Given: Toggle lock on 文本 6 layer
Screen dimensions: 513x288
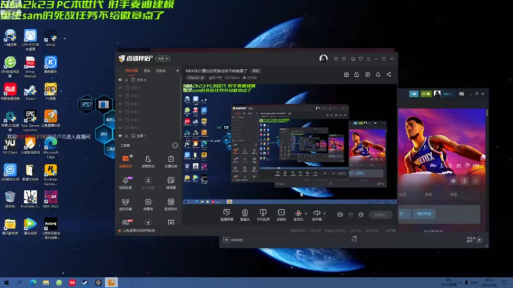Looking at the screenshot, I should (126, 79).
